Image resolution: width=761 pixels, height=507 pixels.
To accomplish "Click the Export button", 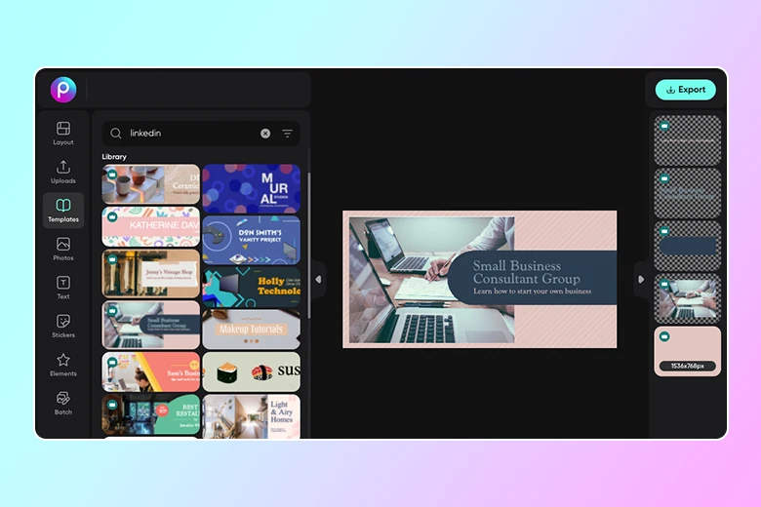I will (x=685, y=90).
